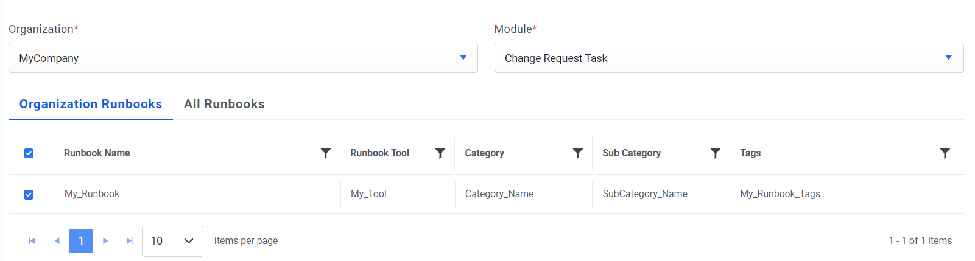Click the Tags column filter icon

pos(945,153)
